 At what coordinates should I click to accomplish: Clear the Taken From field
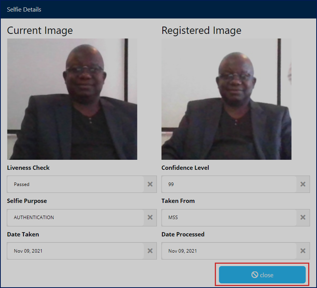[303, 218]
